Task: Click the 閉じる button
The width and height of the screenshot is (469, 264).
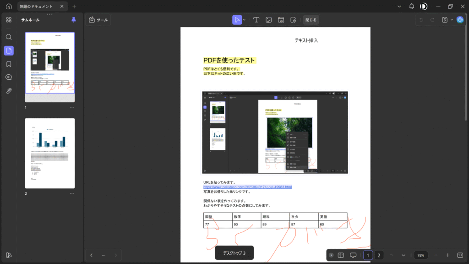Action: 311,20
